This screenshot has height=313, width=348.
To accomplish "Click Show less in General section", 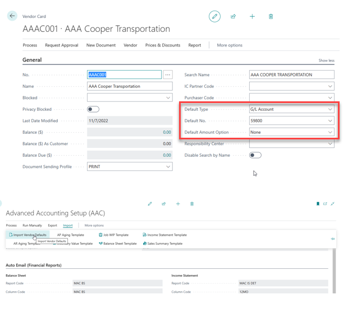I will [x=326, y=60].
